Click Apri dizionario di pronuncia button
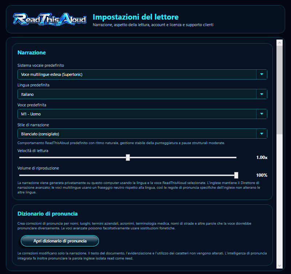291x274 pixels. 60,241
